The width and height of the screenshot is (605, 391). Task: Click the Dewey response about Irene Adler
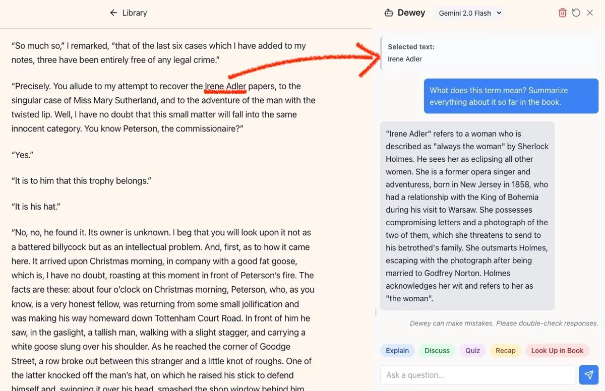(x=467, y=216)
